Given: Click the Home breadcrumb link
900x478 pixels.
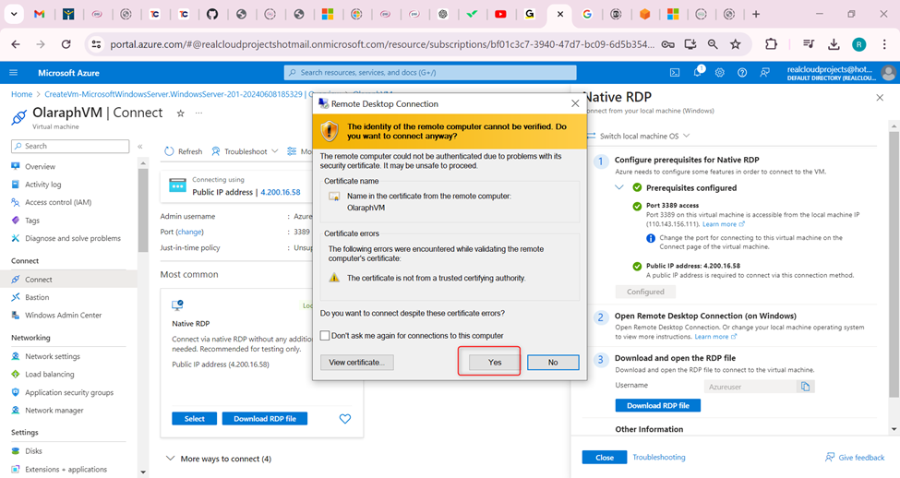Looking at the screenshot, I should 22,94.
